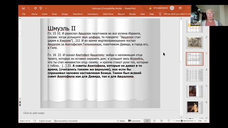Click the account profile avatar icon
The height and width of the screenshot is (128, 228).
click(x=172, y=8)
